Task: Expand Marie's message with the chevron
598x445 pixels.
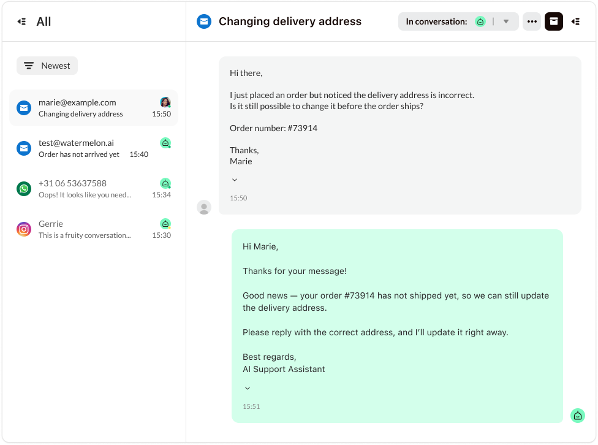Action: coord(235,180)
